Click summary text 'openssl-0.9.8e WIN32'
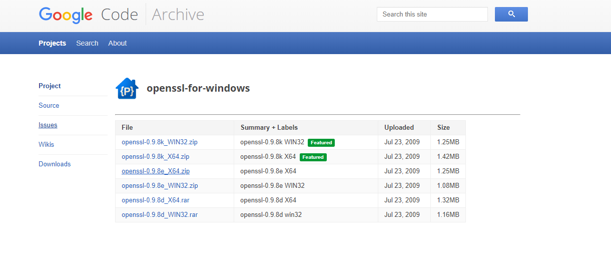 273,186
